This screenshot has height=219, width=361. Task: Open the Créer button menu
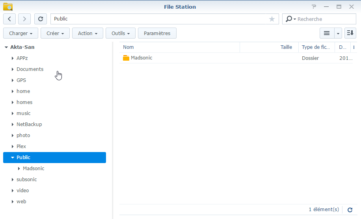click(x=55, y=33)
